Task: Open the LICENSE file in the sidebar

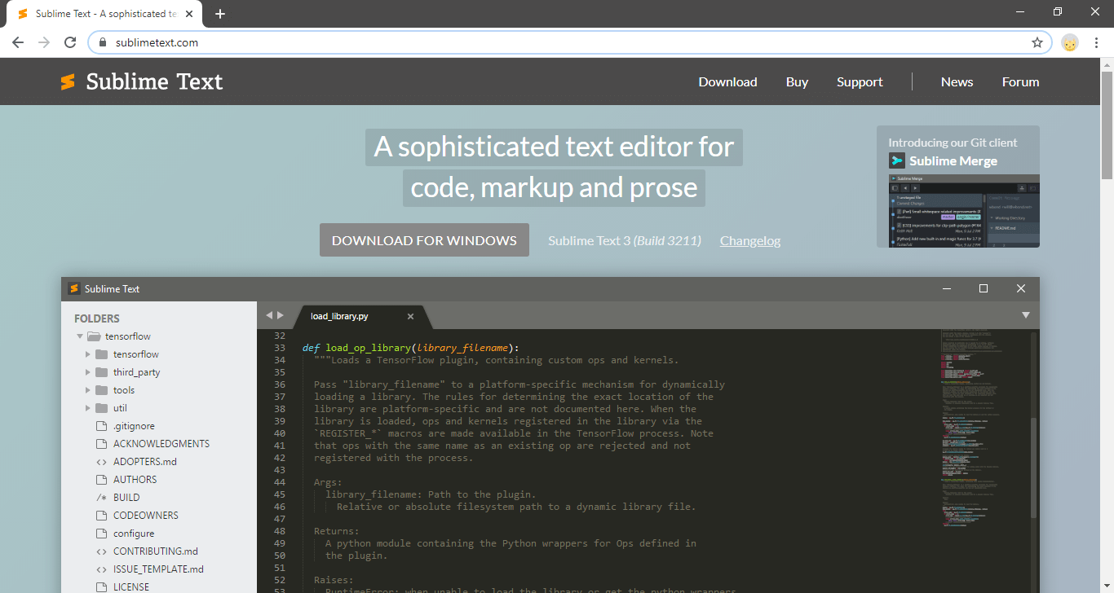Action: coord(131,586)
